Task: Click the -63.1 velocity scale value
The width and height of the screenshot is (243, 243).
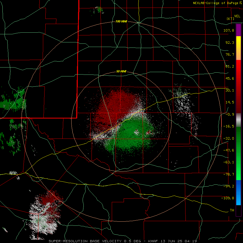Action: (x=229, y=162)
